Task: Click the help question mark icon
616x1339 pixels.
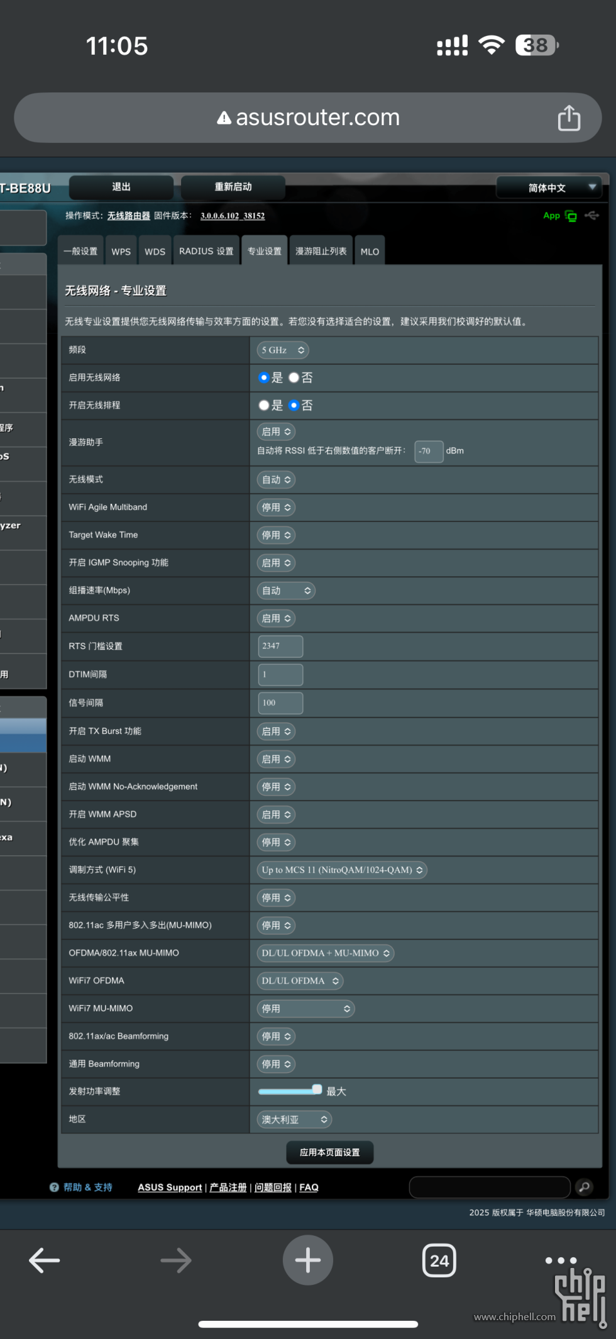Action: [x=54, y=1187]
